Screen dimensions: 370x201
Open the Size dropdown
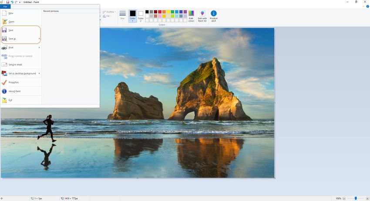pyautogui.click(x=122, y=16)
